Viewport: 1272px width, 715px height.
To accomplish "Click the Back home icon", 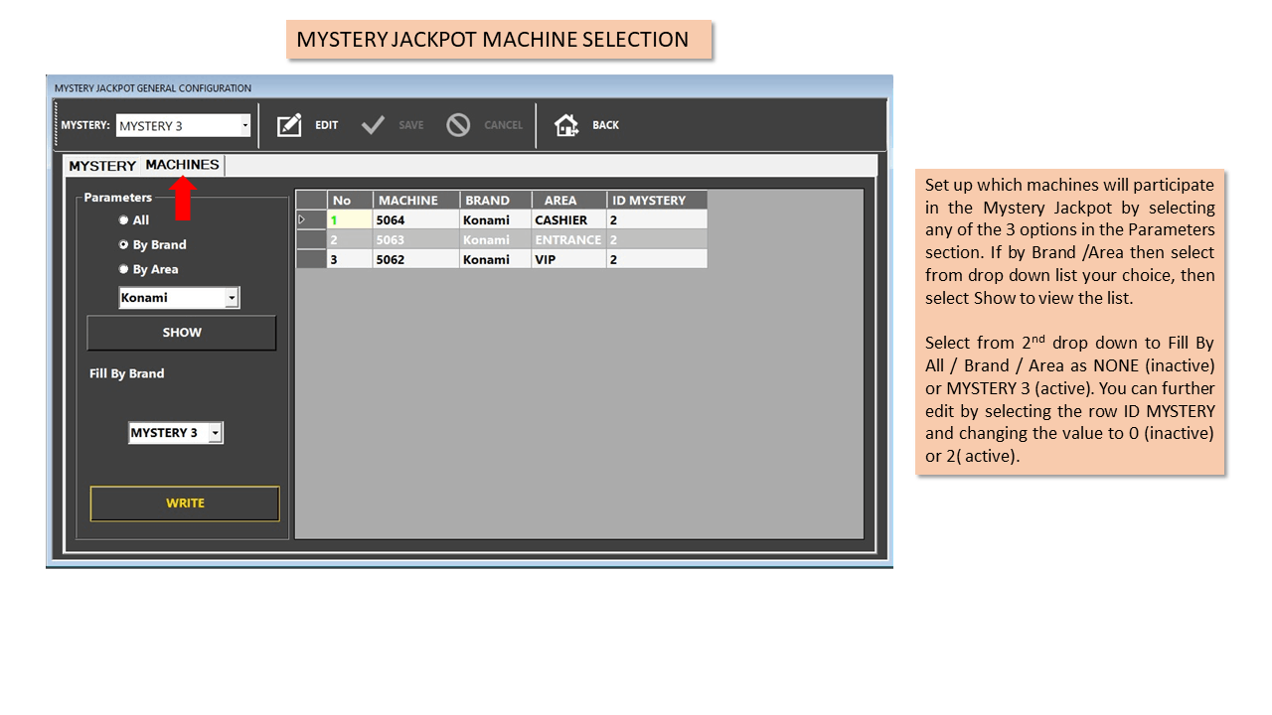I will click(x=566, y=125).
